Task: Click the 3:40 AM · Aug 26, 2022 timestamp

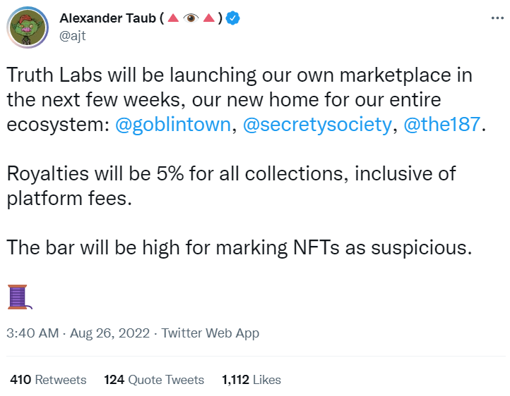Action: [x=79, y=333]
